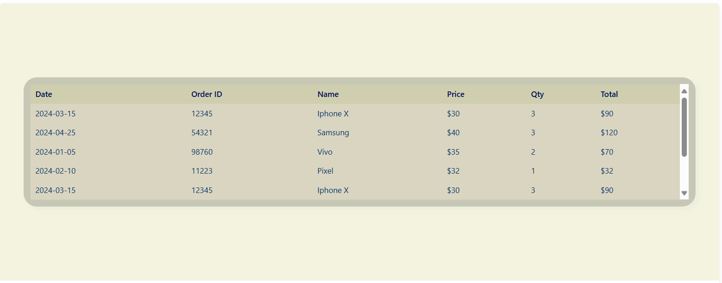This screenshot has height=283, width=722.
Task: Click the Qty column header
Action: pyautogui.click(x=537, y=94)
